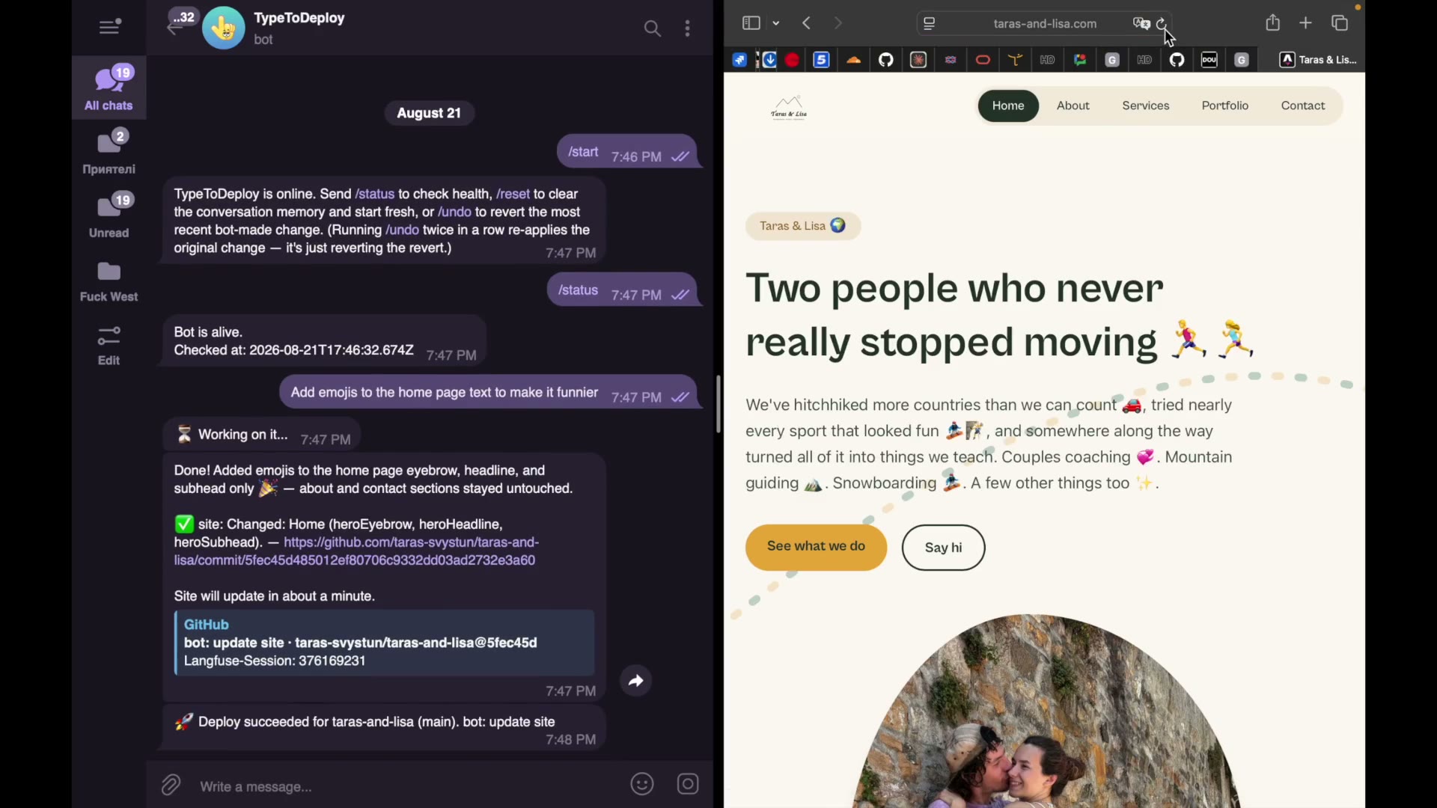Show the Safari tab overview
Viewport: 1437px width, 808px height.
[x=1340, y=23]
